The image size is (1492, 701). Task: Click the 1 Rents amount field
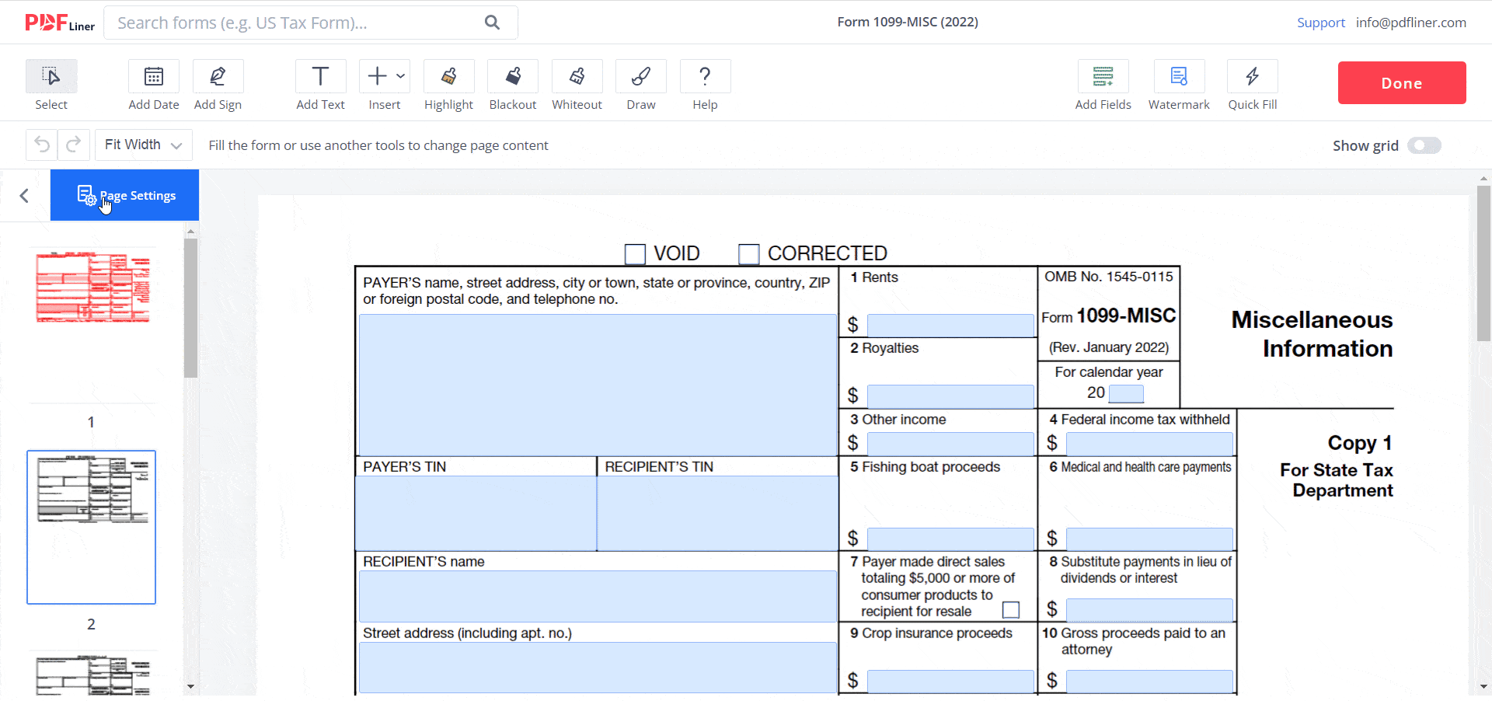point(950,325)
